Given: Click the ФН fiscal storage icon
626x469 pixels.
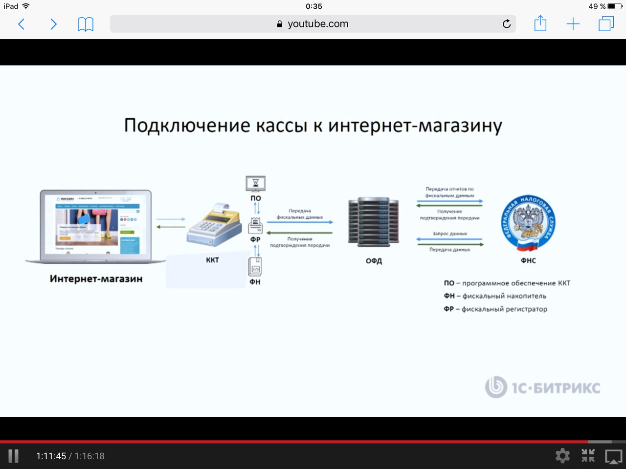Looking at the screenshot, I should pyautogui.click(x=255, y=267).
